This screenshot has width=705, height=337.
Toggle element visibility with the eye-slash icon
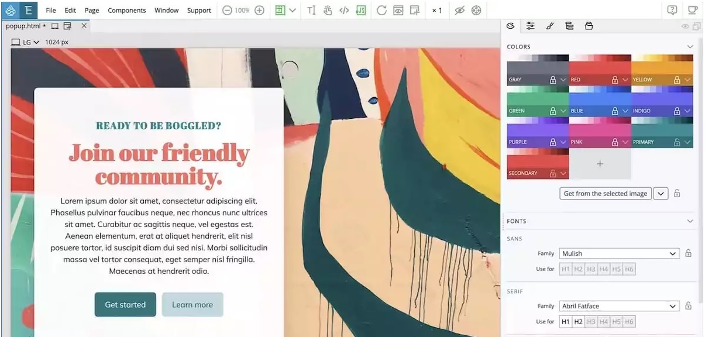click(460, 10)
